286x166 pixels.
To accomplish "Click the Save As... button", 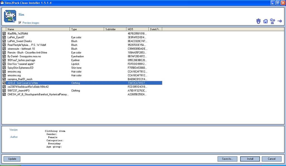I will pyautogui.click(x=227, y=159).
